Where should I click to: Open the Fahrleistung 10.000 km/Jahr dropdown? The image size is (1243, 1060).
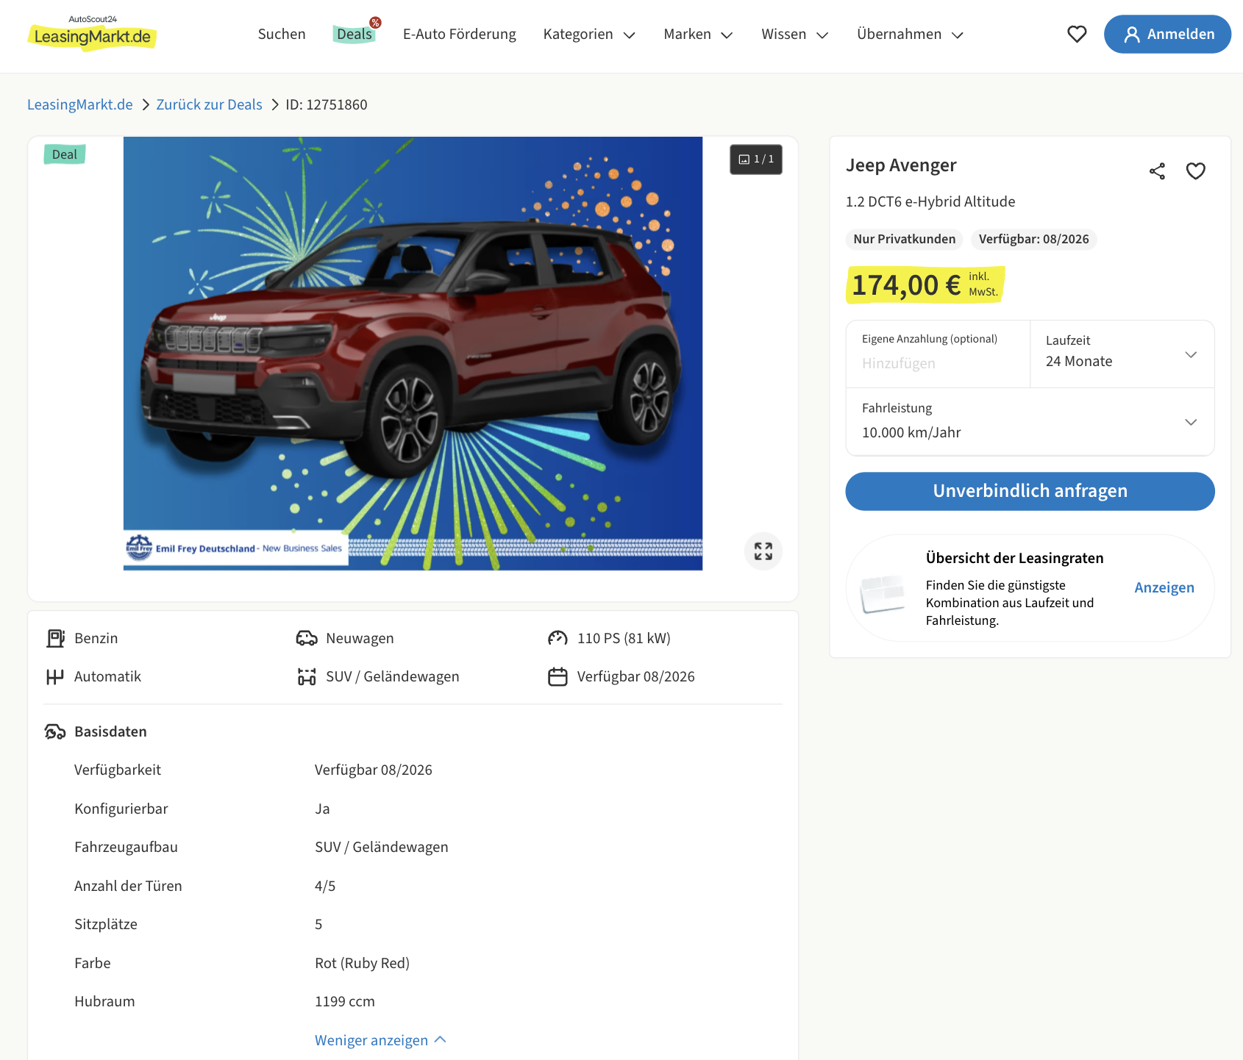pos(1030,422)
